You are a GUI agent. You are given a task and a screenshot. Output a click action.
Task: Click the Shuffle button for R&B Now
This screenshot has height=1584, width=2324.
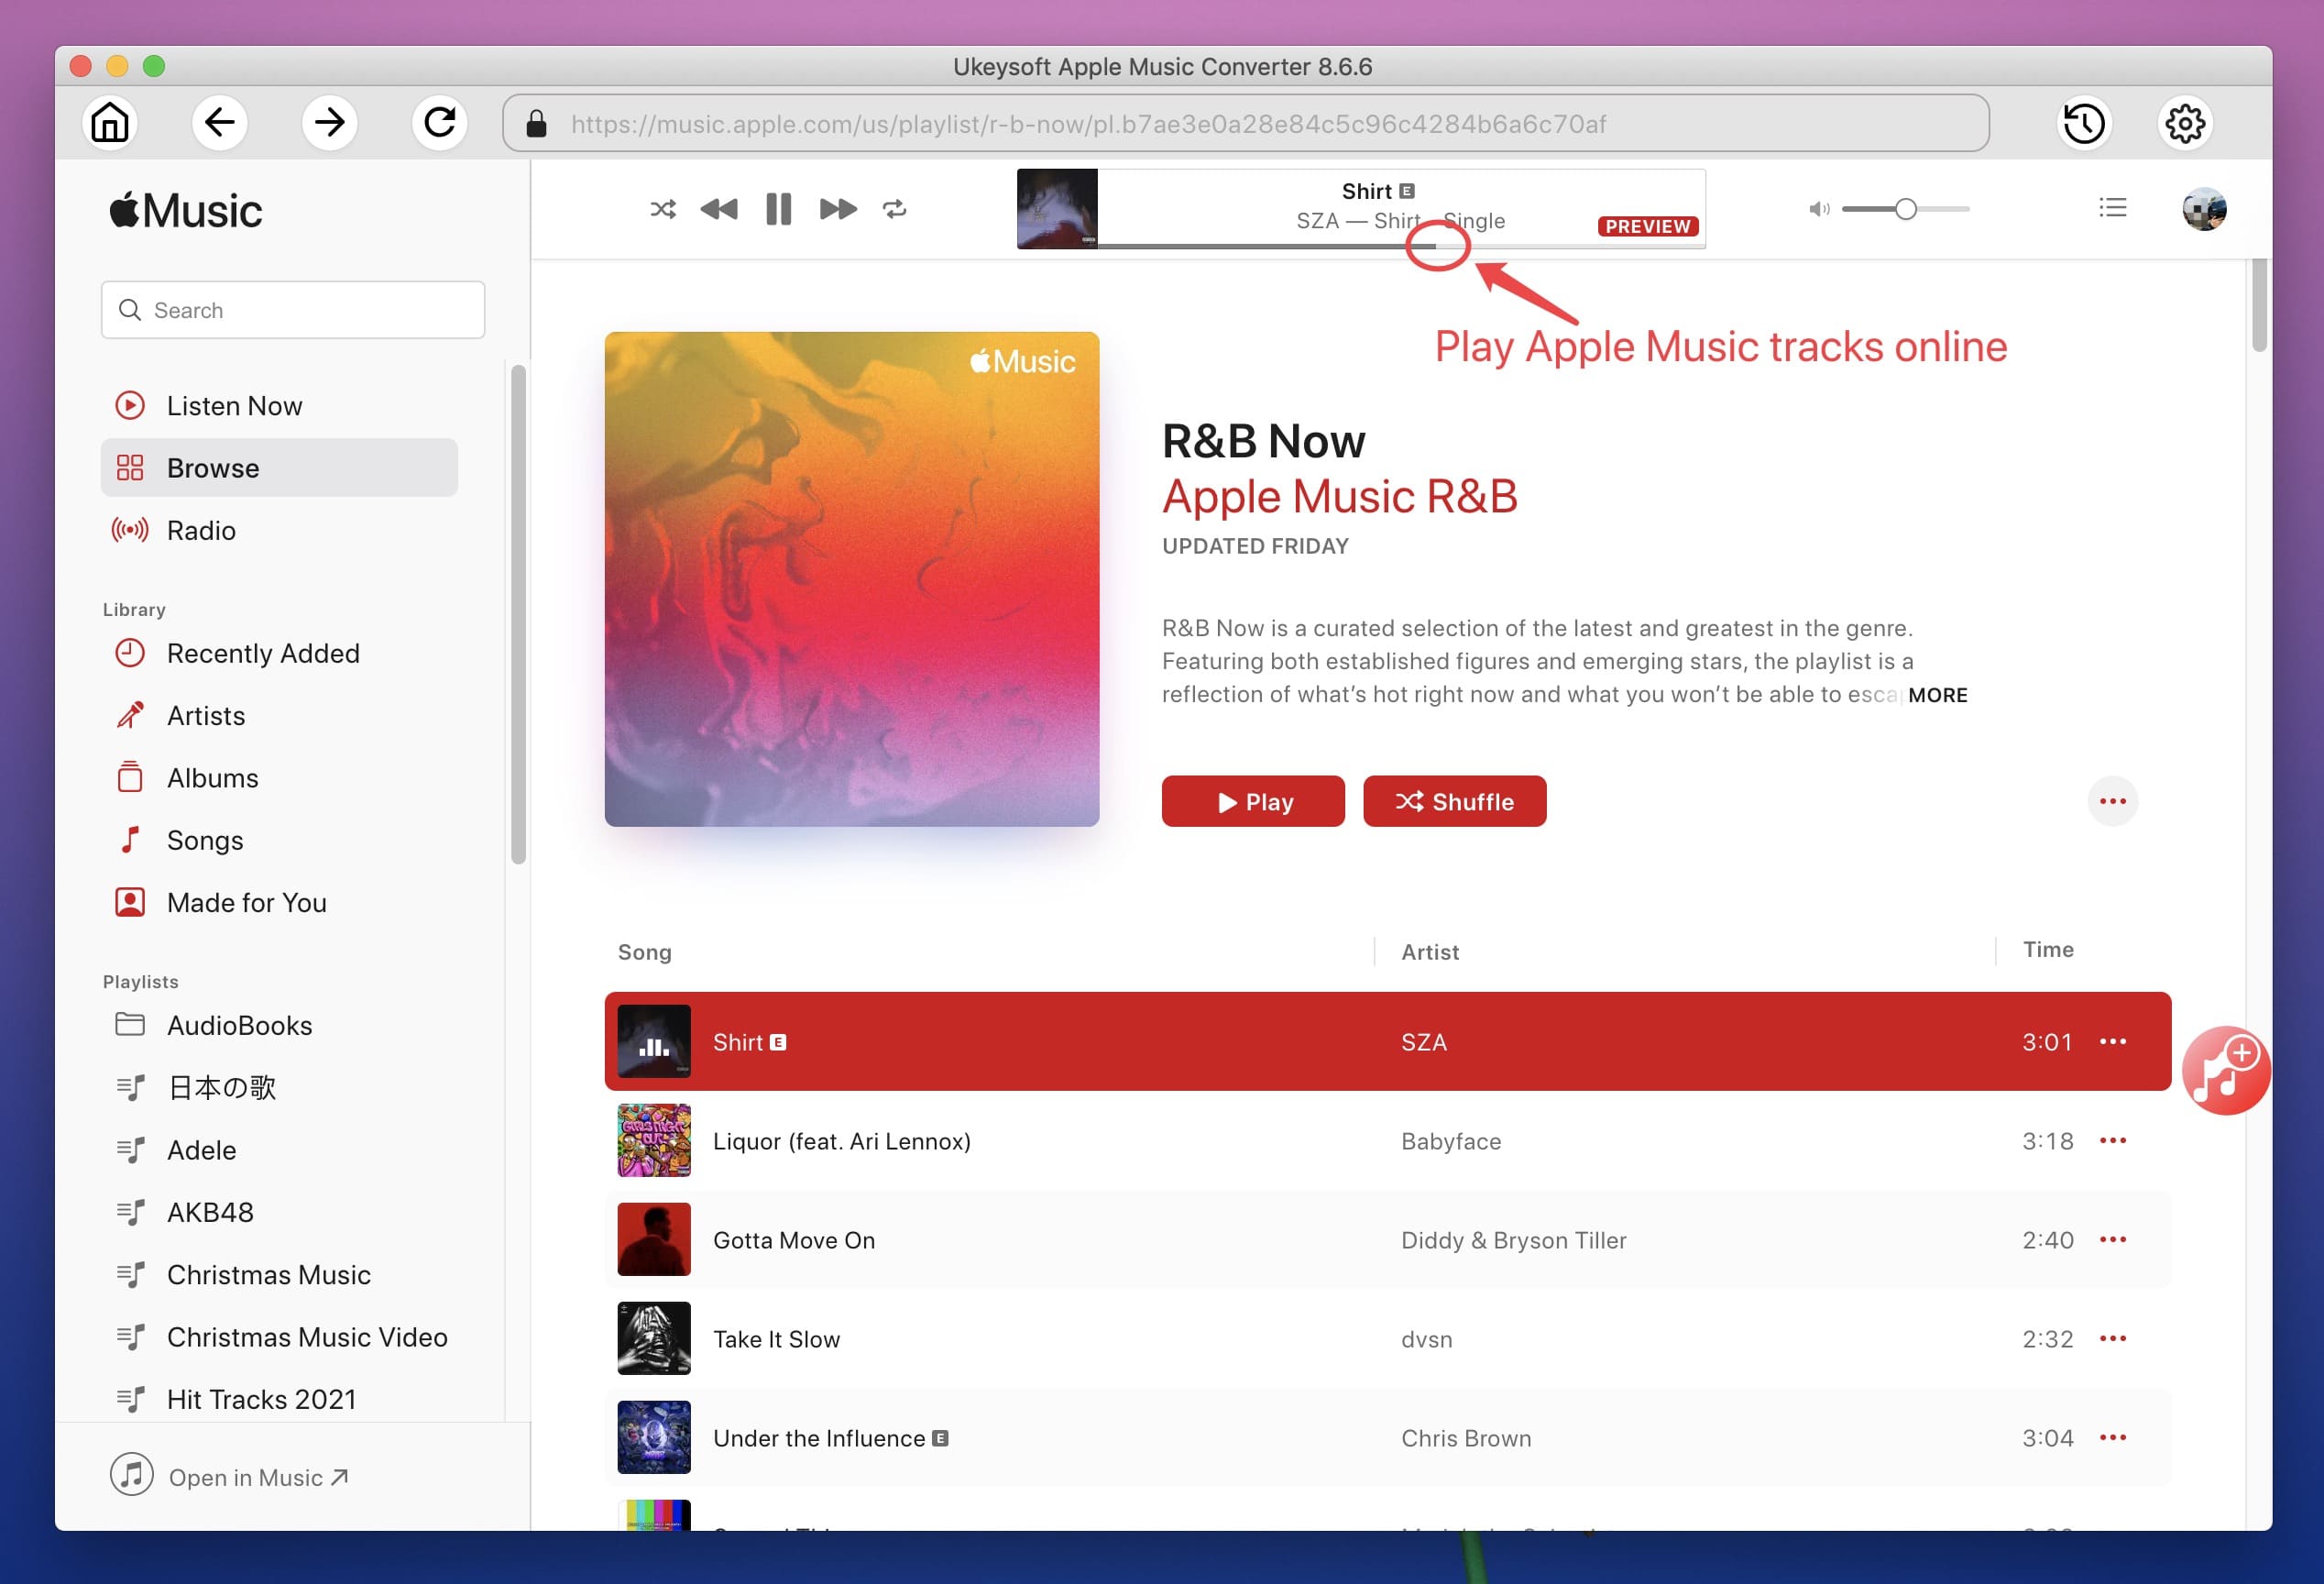[1455, 802]
